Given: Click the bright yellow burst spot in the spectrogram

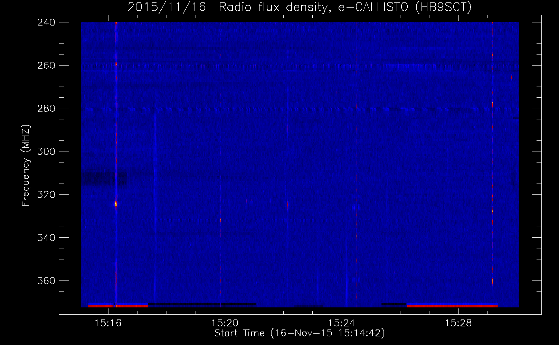Looking at the screenshot, I should click(x=116, y=204).
